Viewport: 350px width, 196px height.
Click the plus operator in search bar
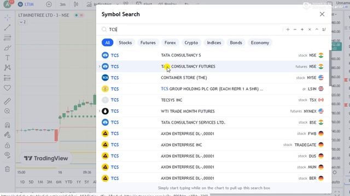pyautogui.click(x=302, y=29)
